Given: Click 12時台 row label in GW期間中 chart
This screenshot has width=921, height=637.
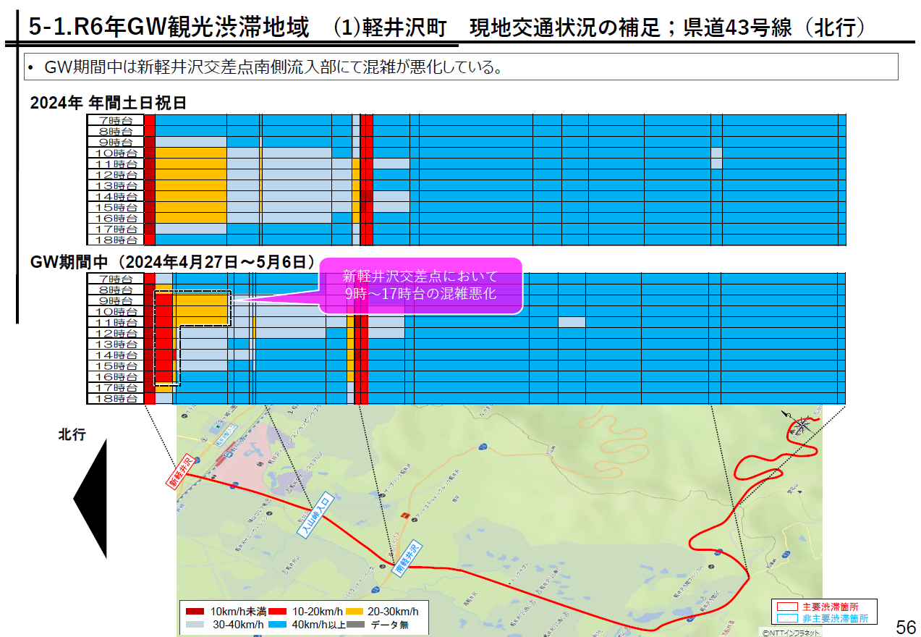Looking at the screenshot, I should click(x=116, y=333).
